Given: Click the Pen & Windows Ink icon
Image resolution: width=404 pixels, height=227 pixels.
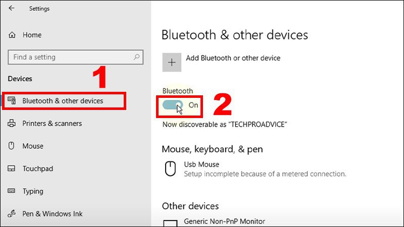Looking at the screenshot, I should point(12,214).
